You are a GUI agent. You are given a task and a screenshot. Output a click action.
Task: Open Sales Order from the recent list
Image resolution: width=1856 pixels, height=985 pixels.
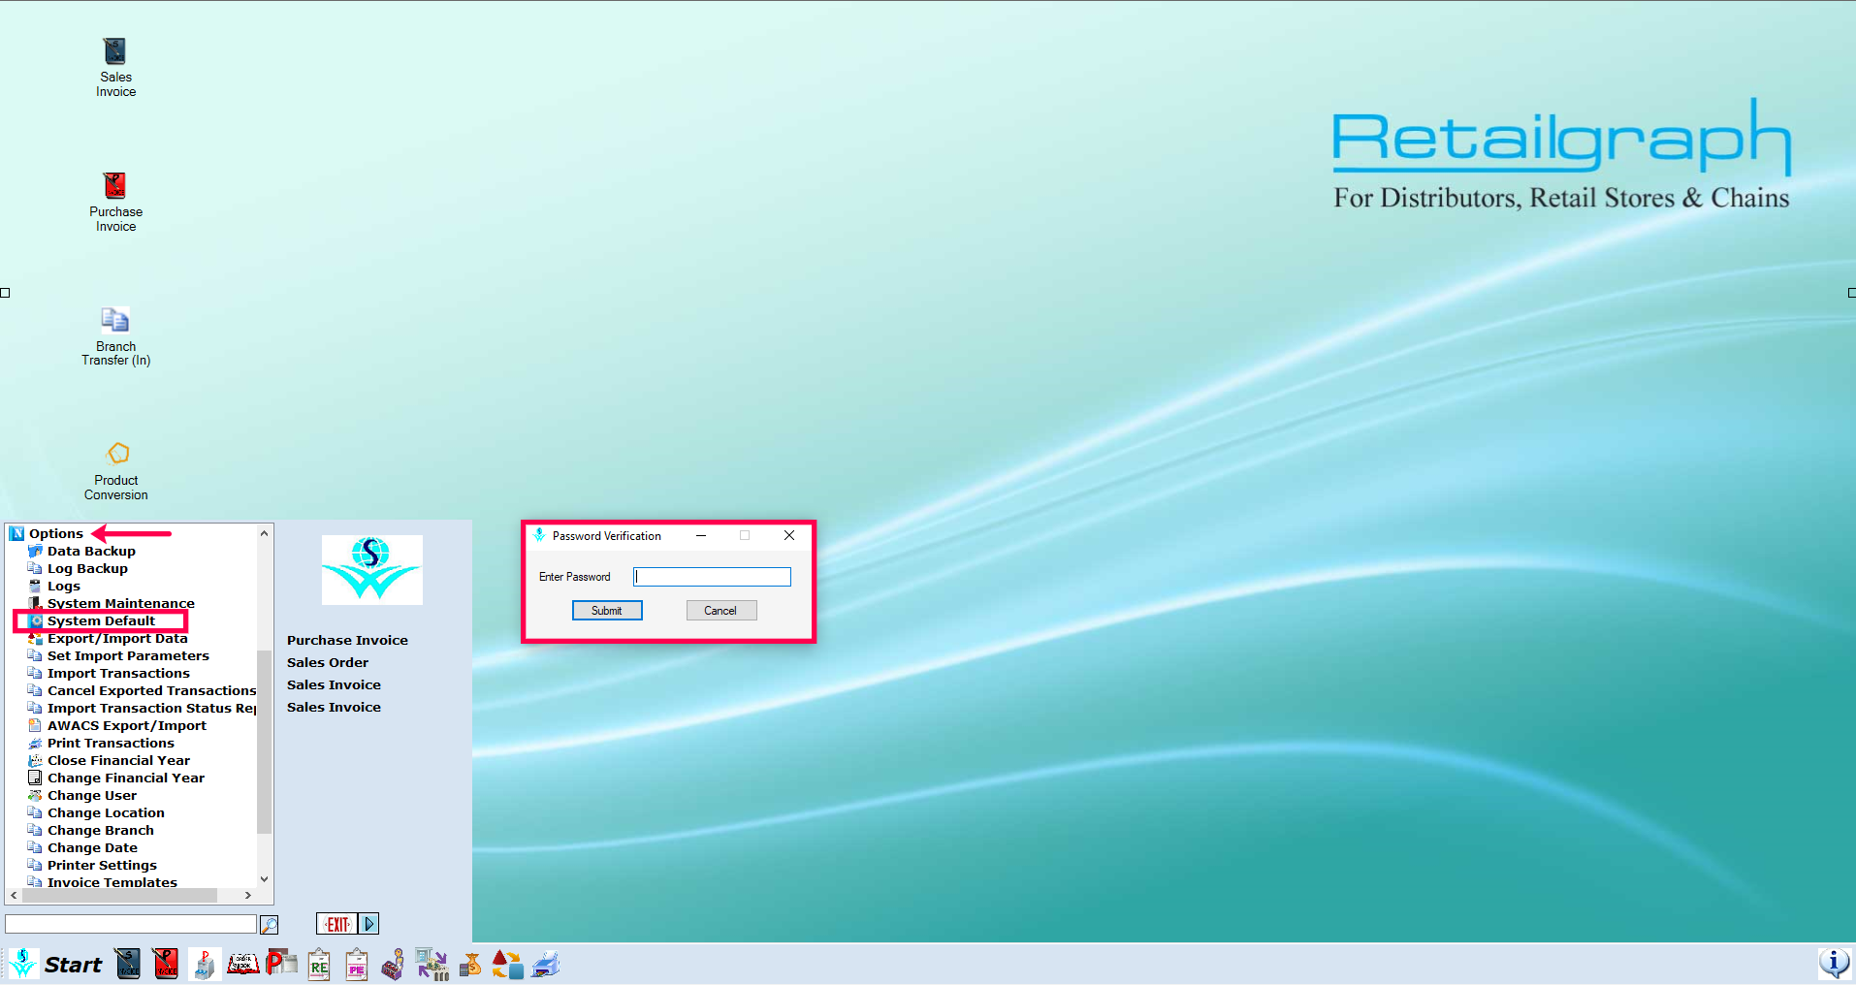(328, 662)
